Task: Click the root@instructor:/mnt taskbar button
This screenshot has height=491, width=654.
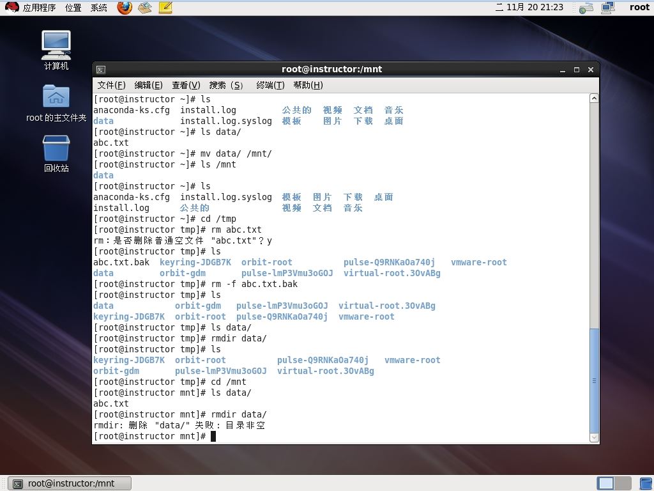Action: tap(70, 483)
